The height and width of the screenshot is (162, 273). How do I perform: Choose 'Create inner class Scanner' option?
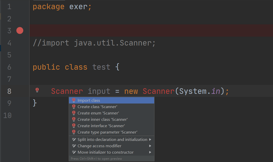102,119
